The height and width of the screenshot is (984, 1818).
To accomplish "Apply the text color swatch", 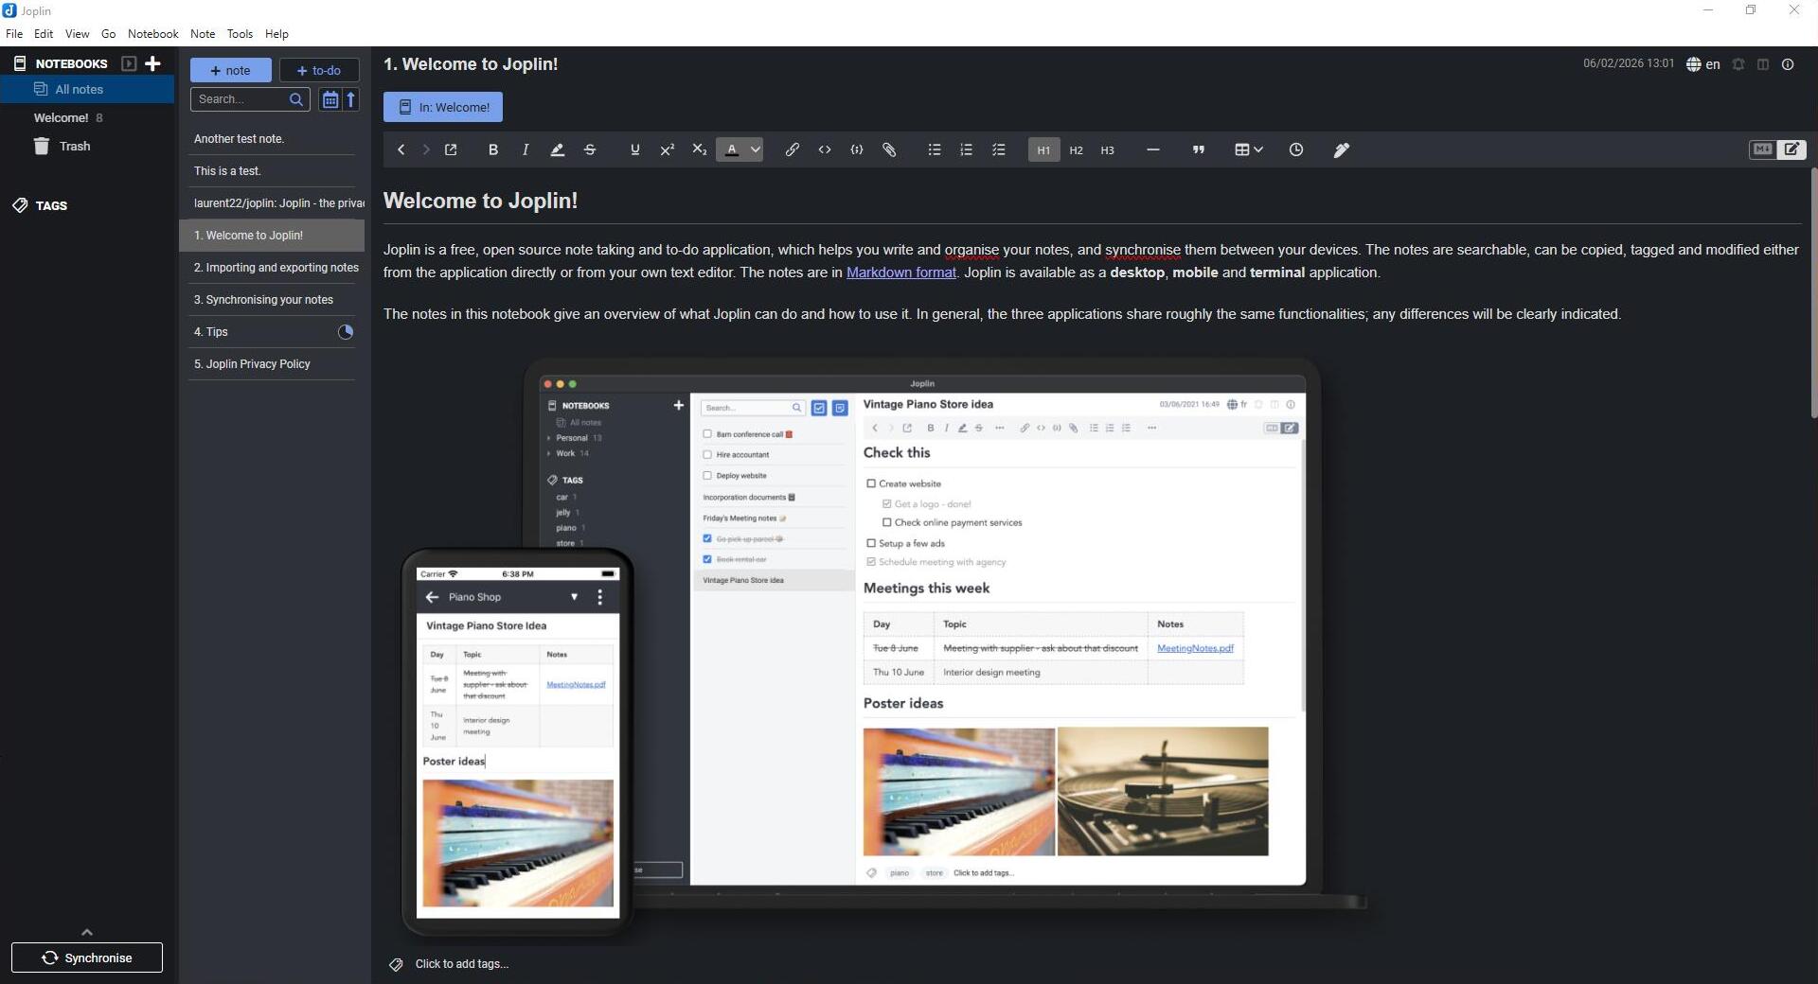I will (732, 149).
